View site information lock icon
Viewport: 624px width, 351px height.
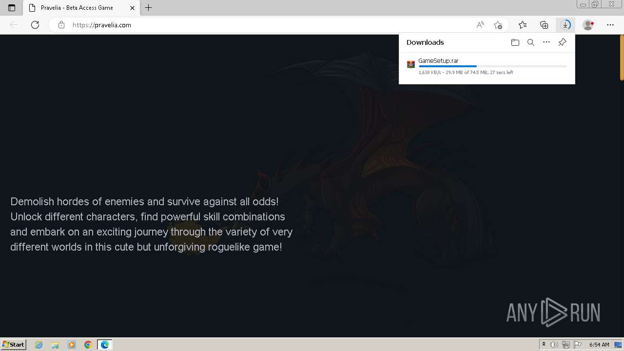(61, 25)
